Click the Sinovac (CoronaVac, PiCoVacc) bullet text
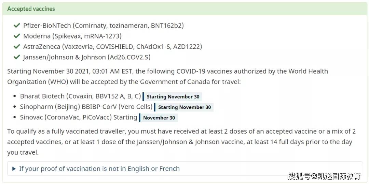The image size is (369, 184). click(x=79, y=118)
